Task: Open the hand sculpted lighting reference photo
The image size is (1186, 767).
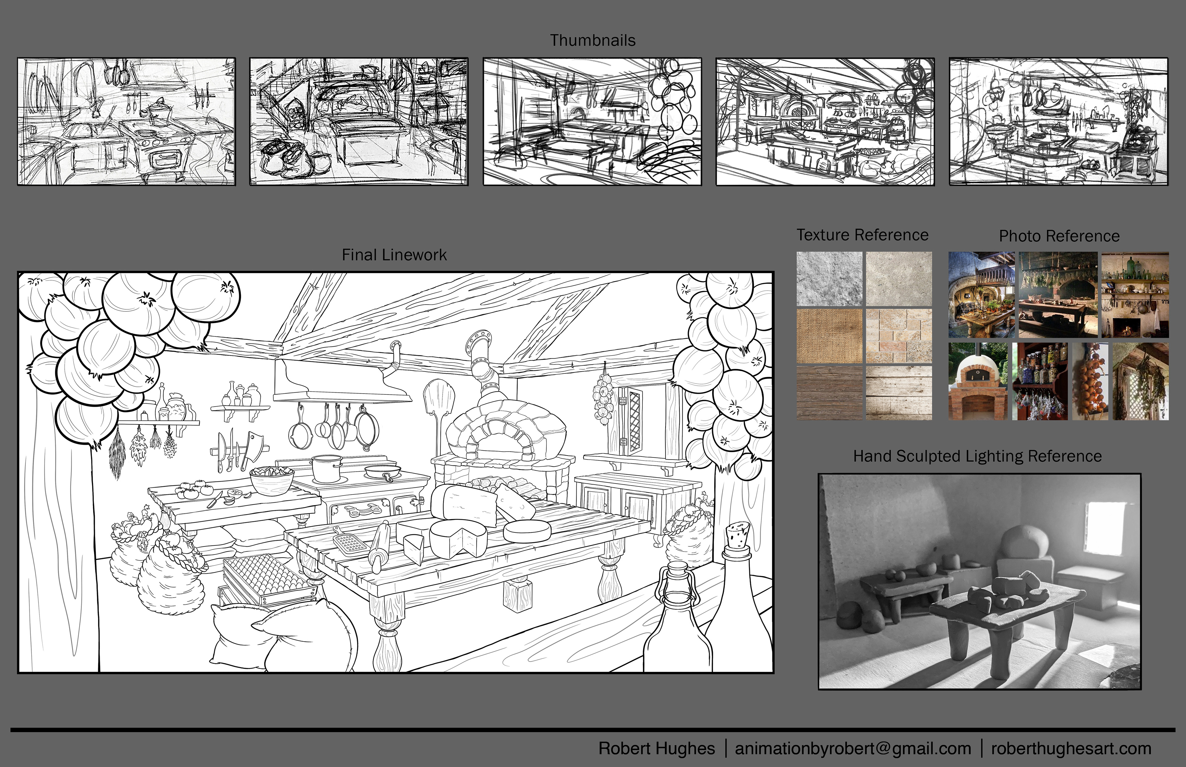Action: coord(979,581)
